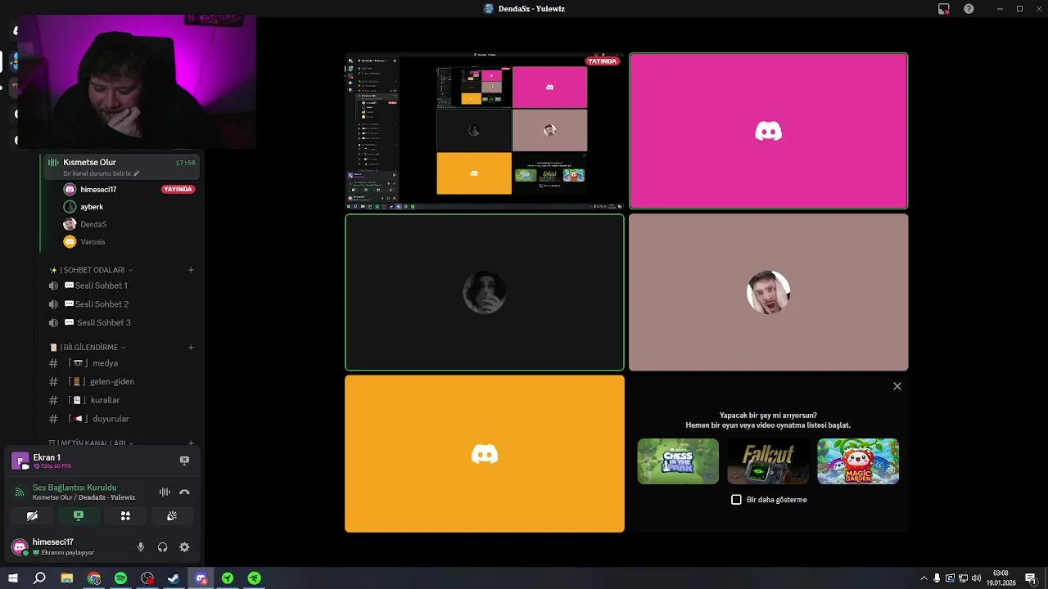Launch Magic Garden activity card
1048x589 pixels.
(858, 461)
